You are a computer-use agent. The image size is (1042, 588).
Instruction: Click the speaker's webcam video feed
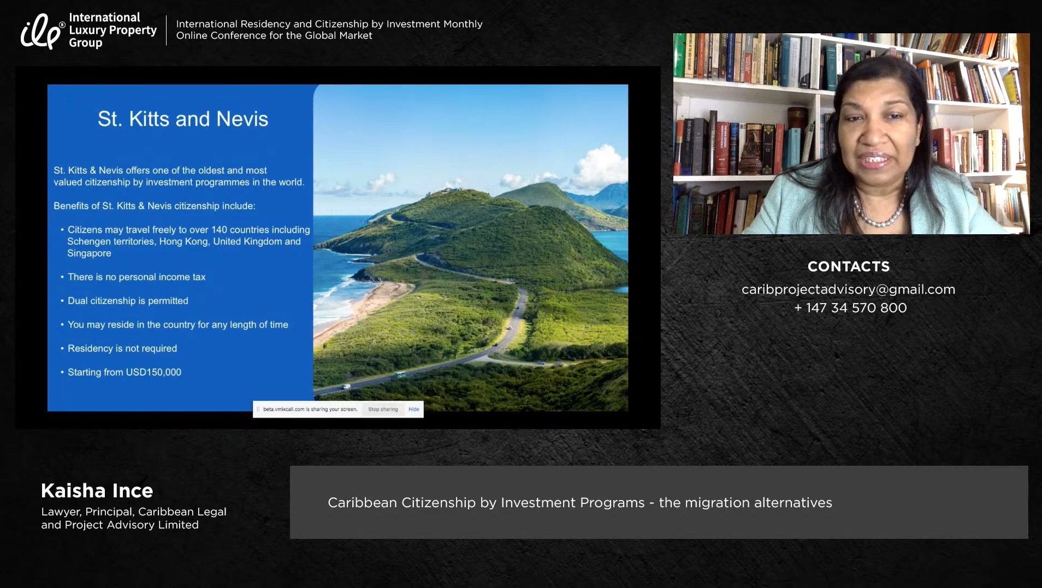pyautogui.click(x=851, y=134)
